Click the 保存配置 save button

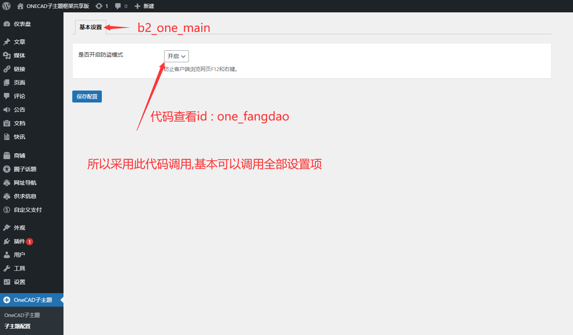(x=87, y=97)
